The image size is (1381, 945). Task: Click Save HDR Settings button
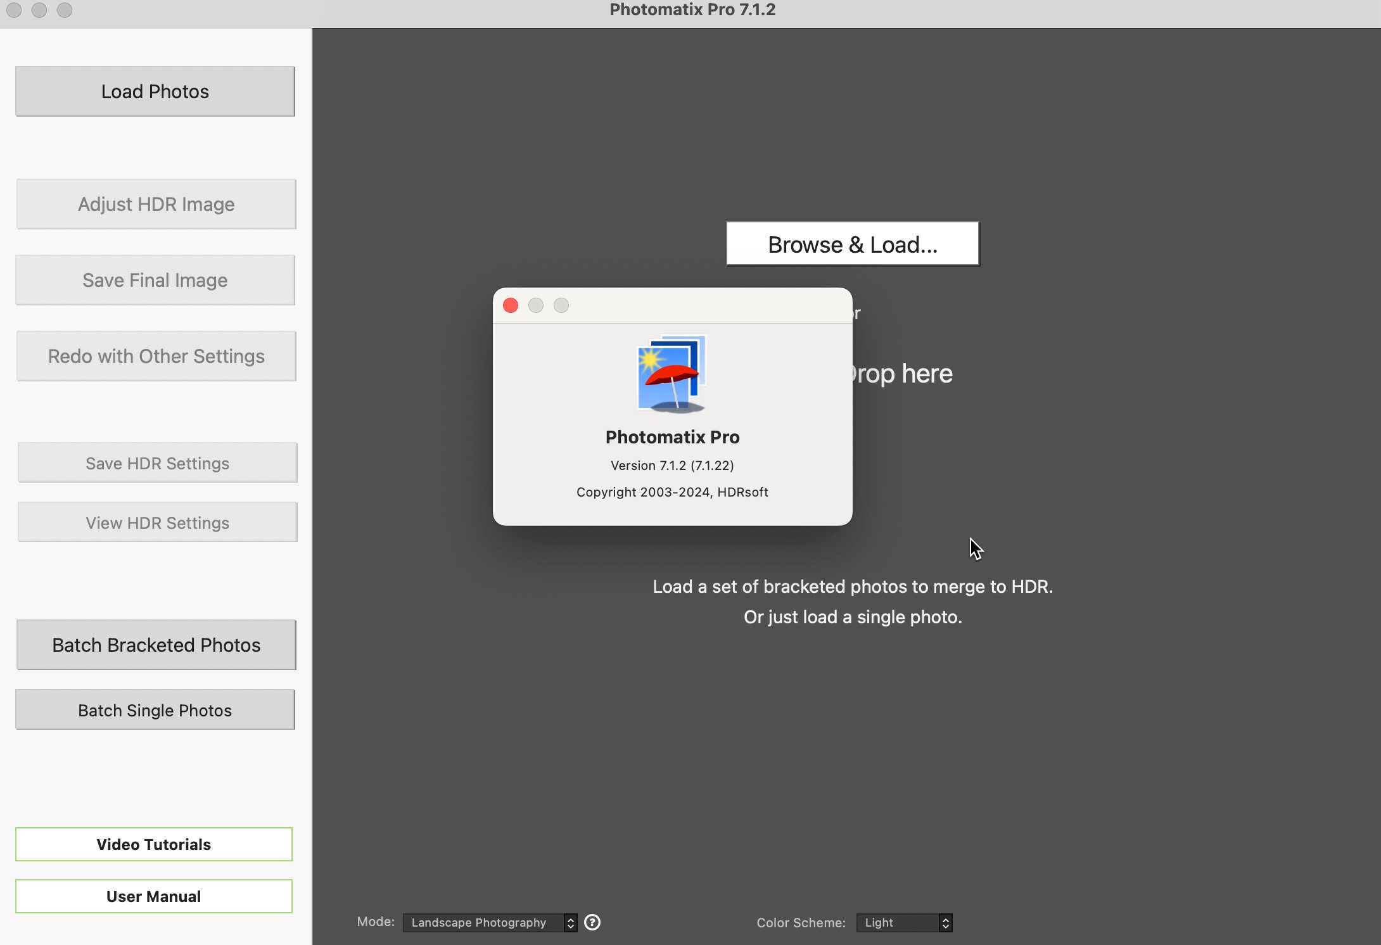[x=158, y=463]
